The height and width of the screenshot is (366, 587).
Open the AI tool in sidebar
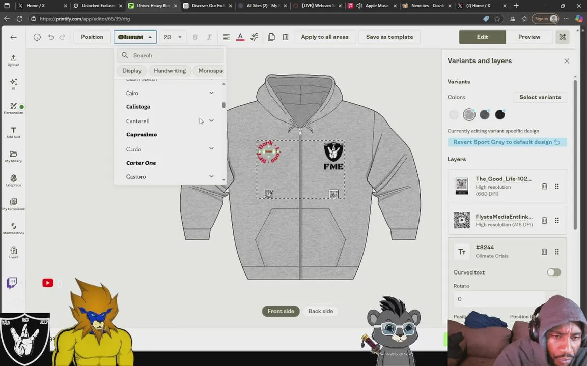click(13, 84)
